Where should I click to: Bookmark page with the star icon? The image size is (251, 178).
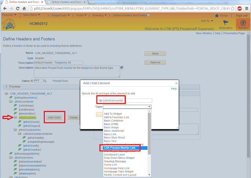coord(233,9)
